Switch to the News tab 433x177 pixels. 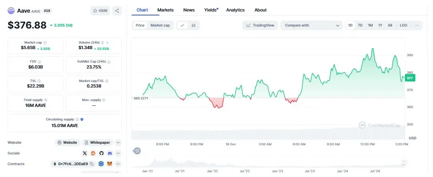(x=189, y=10)
